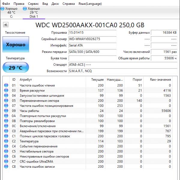This screenshot has width=180, height=180.
Task: Click the Текущее column header
Action: tap(95, 79)
